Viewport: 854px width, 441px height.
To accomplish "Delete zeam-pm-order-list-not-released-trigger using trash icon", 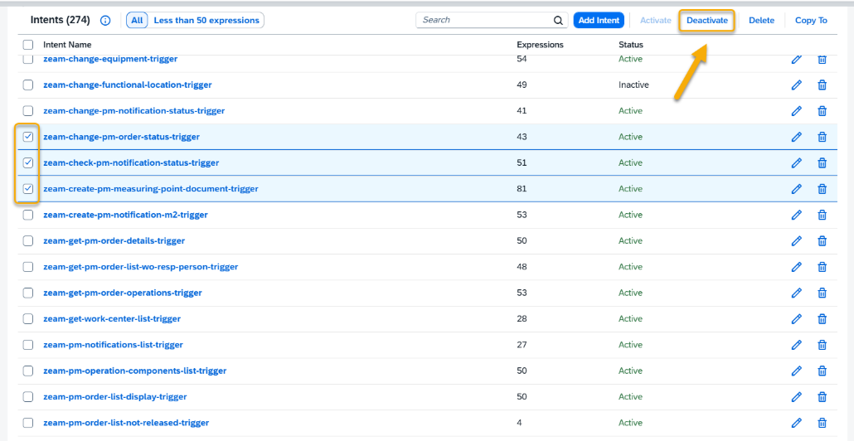I will [822, 423].
